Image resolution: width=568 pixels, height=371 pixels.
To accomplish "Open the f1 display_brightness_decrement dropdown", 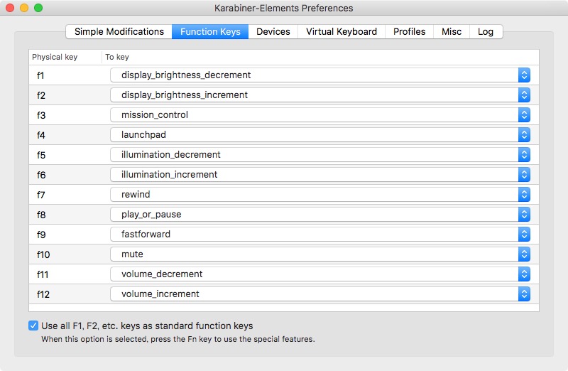I will coord(320,75).
